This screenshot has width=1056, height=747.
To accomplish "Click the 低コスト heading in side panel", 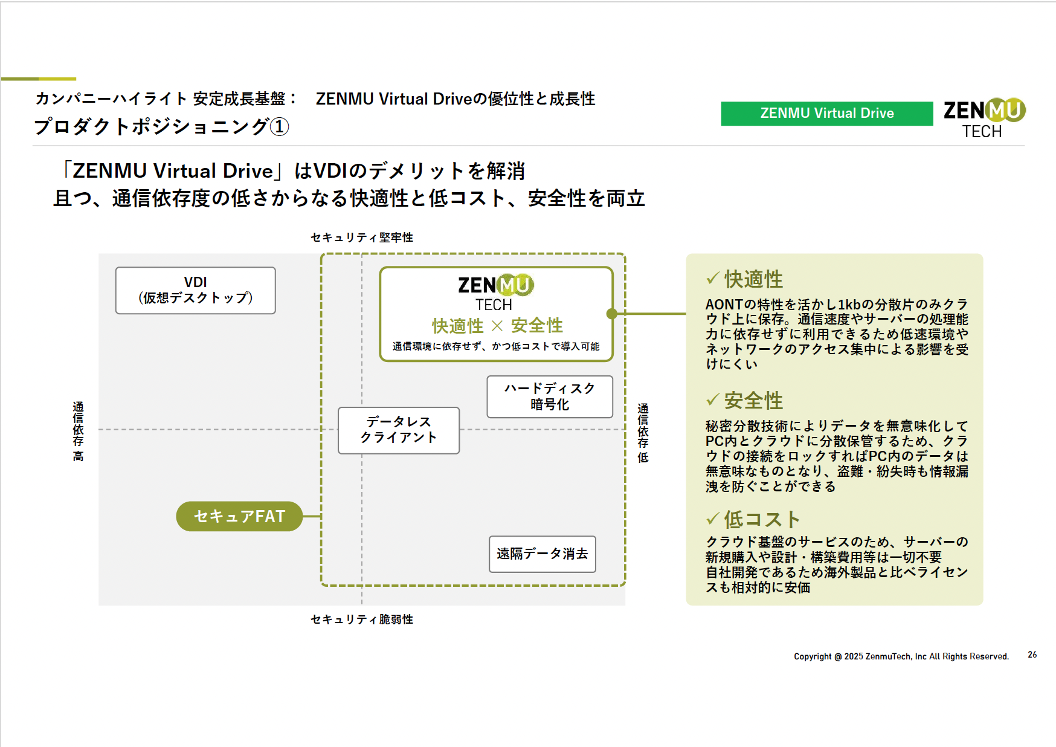I will [762, 519].
